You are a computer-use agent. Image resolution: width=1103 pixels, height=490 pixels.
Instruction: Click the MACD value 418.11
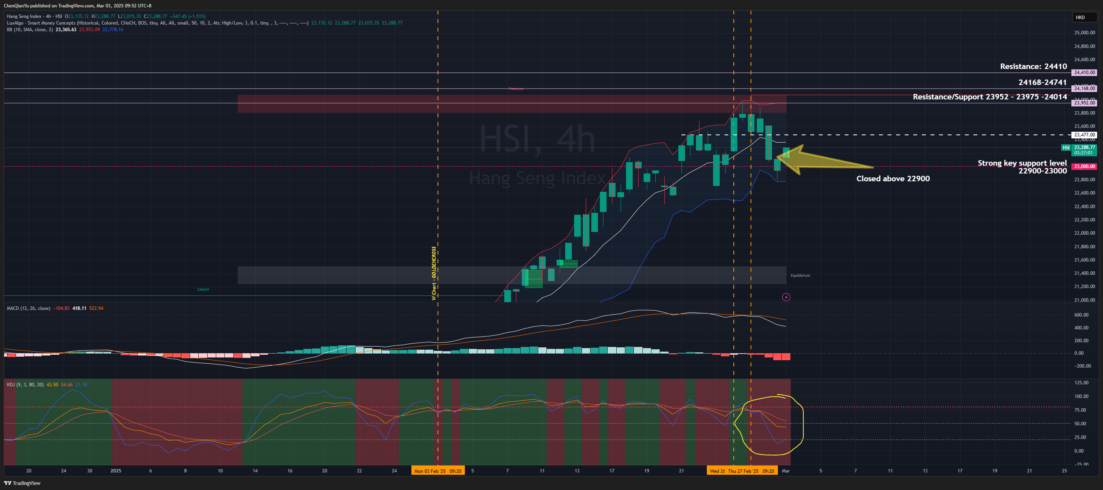click(x=79, y=308)
